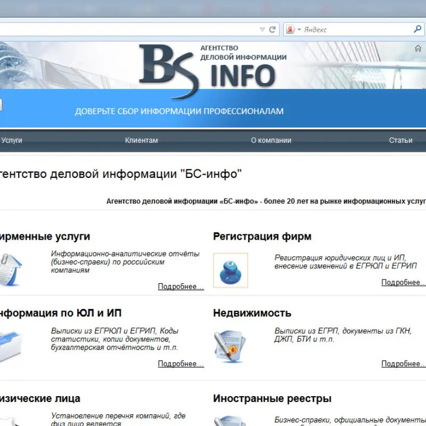Image resolution: width=426 pixels, height=426 pixels.
Task: Click the Фирменные услуги heading
Action: pos(45,236)
